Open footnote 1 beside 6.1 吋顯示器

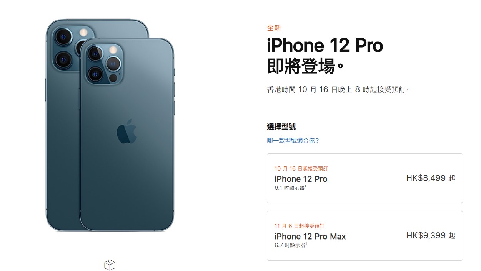coord(306,186)
